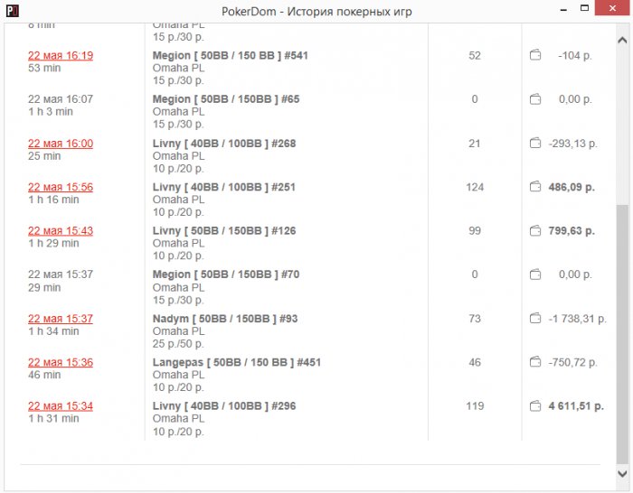Select table name Livny [ 50BB / 150BB ] #126
The width and height of the screenshot is (633, 493).
click(x=224, y=231)
